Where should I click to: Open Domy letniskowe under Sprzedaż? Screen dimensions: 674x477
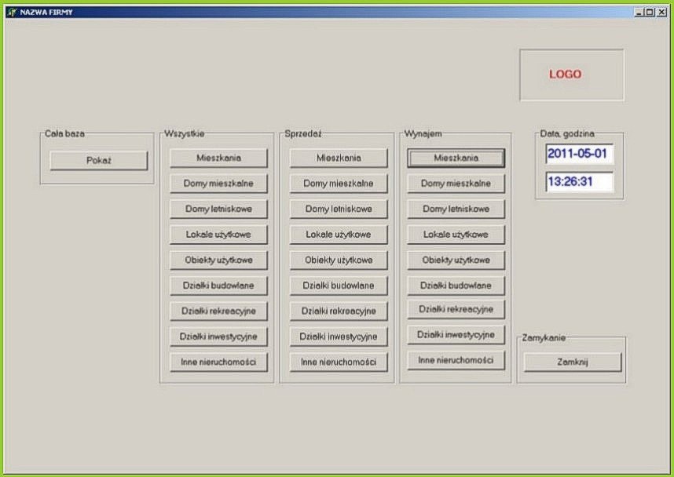[x=339, y=209]
